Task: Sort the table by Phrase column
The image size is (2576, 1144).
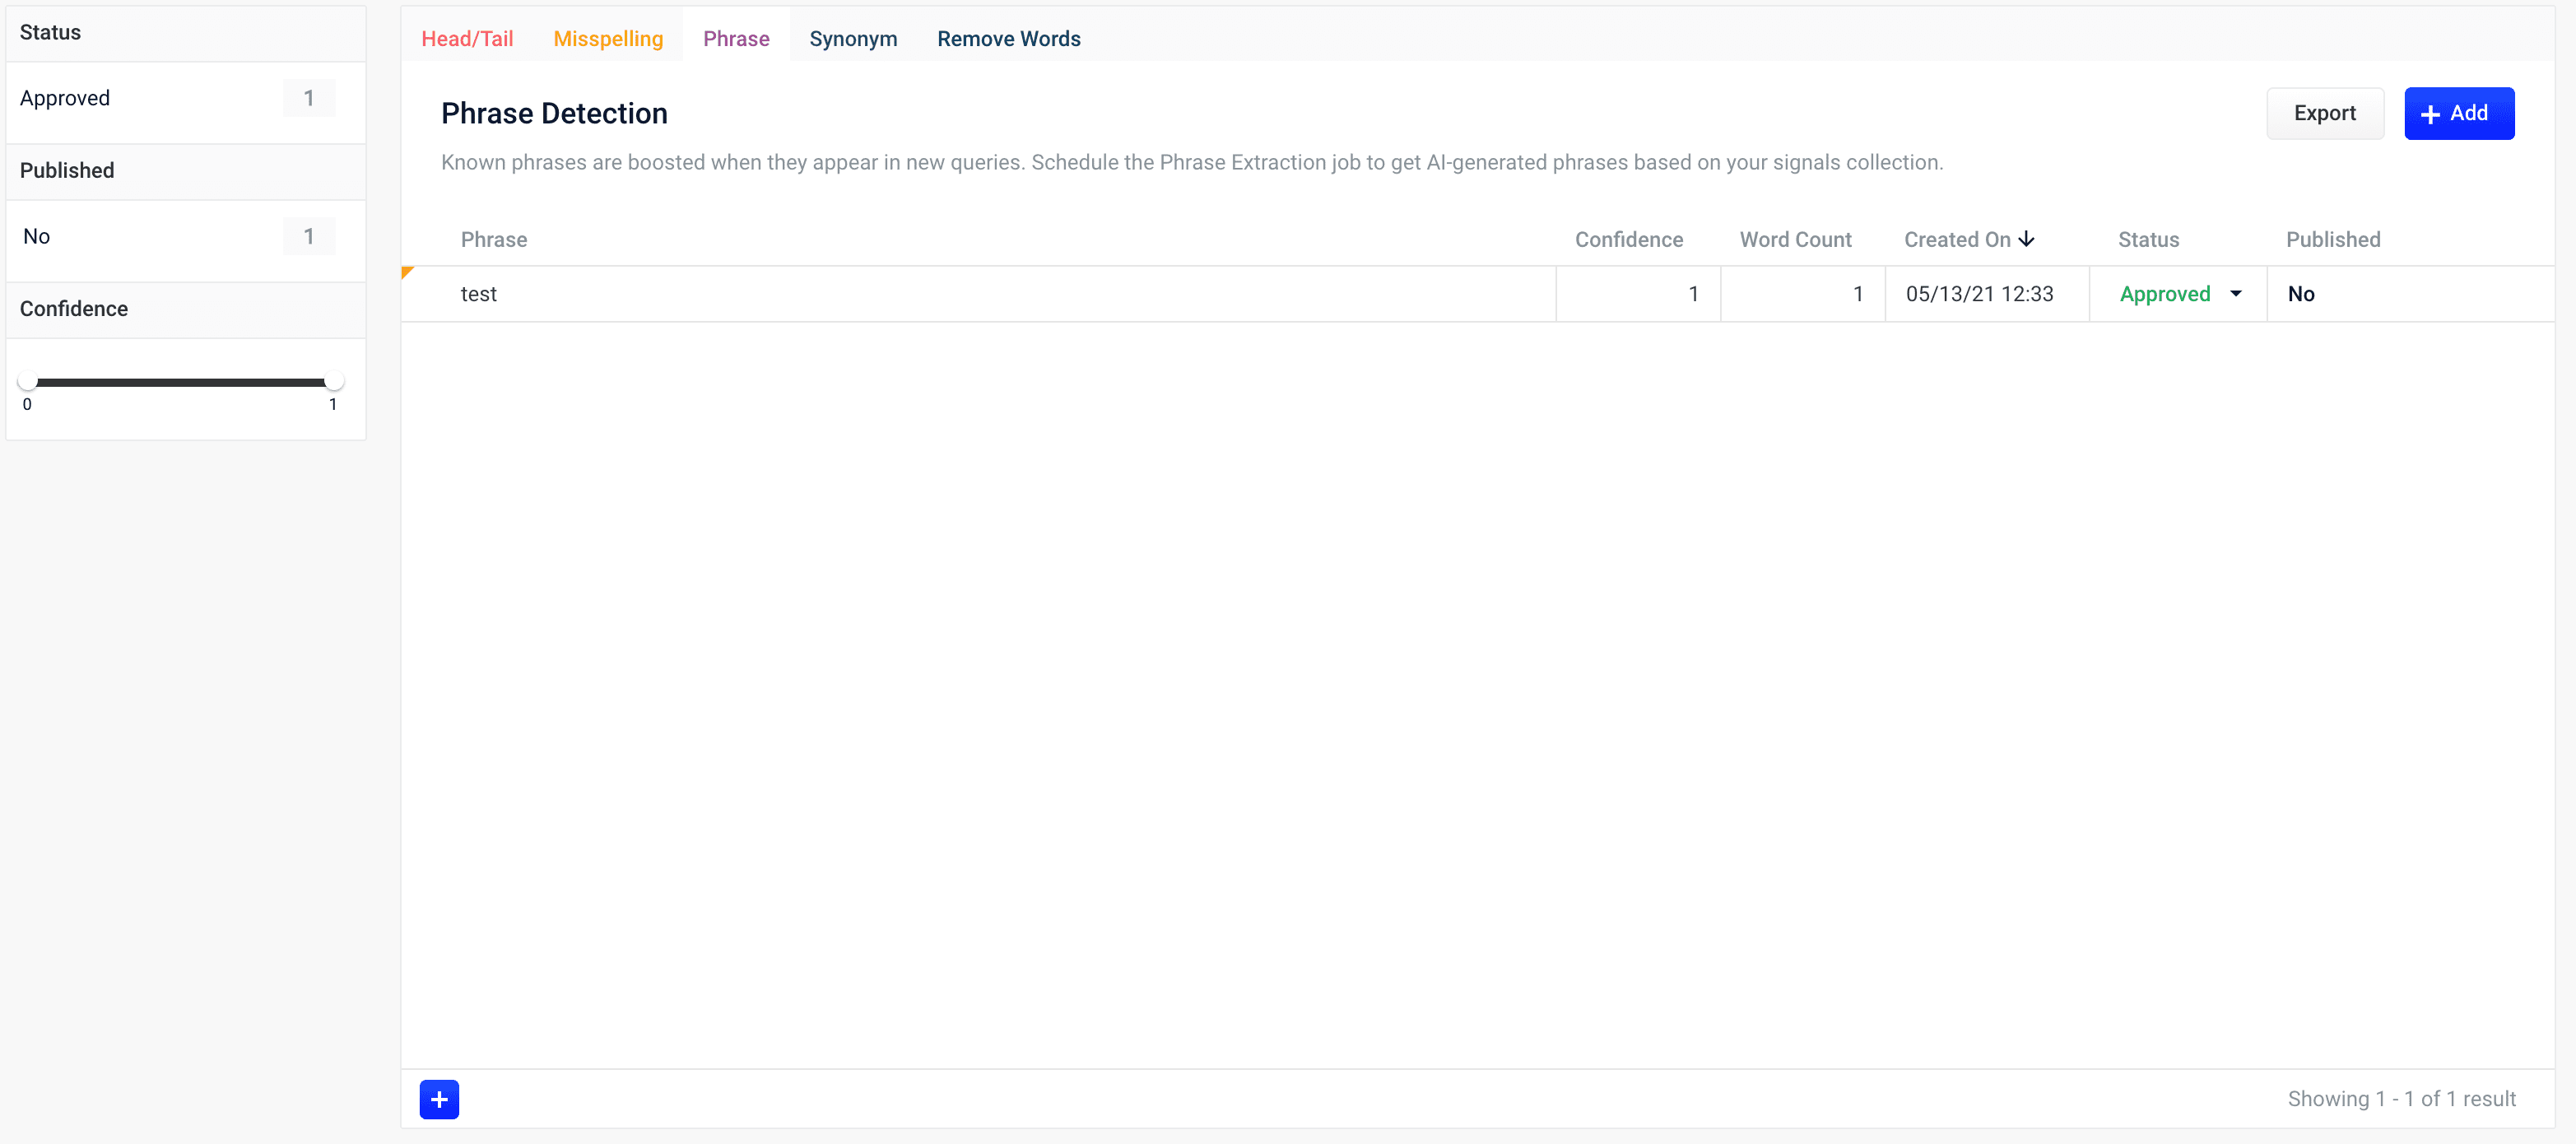Action: (x=494, y=239)
